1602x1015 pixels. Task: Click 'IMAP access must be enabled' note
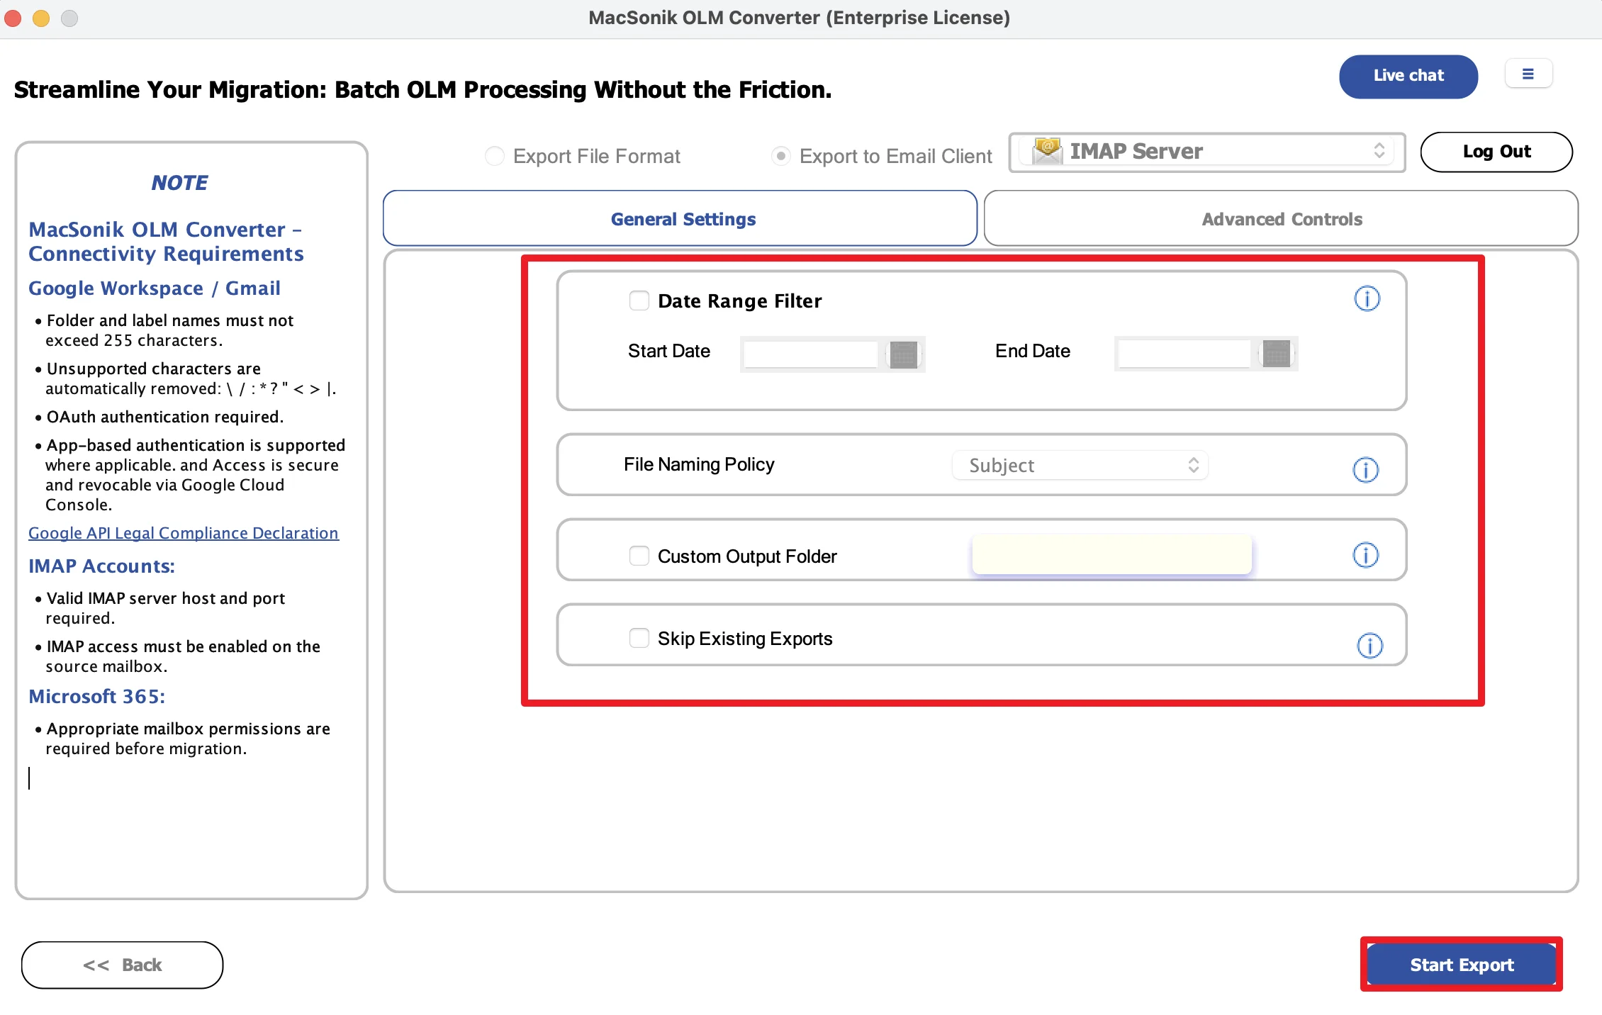(183, 656)
